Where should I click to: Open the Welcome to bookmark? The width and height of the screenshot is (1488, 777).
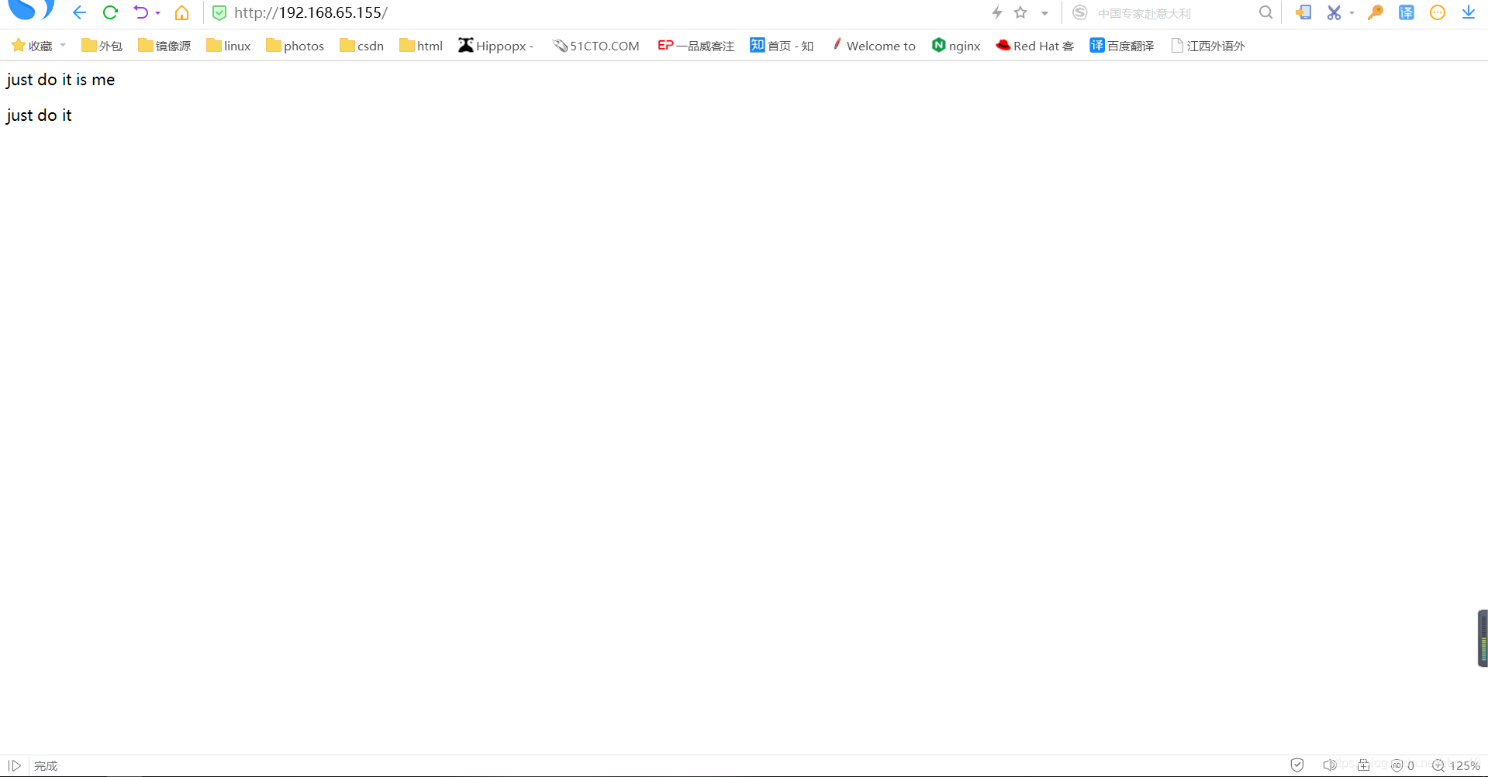(x=873, y=46)
